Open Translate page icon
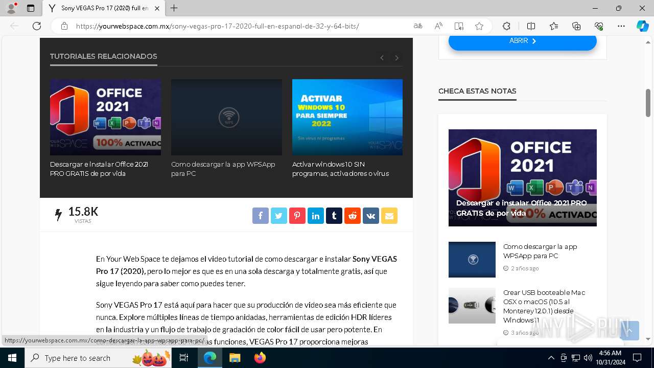This screenshot has height=368, width=654. 418,26
